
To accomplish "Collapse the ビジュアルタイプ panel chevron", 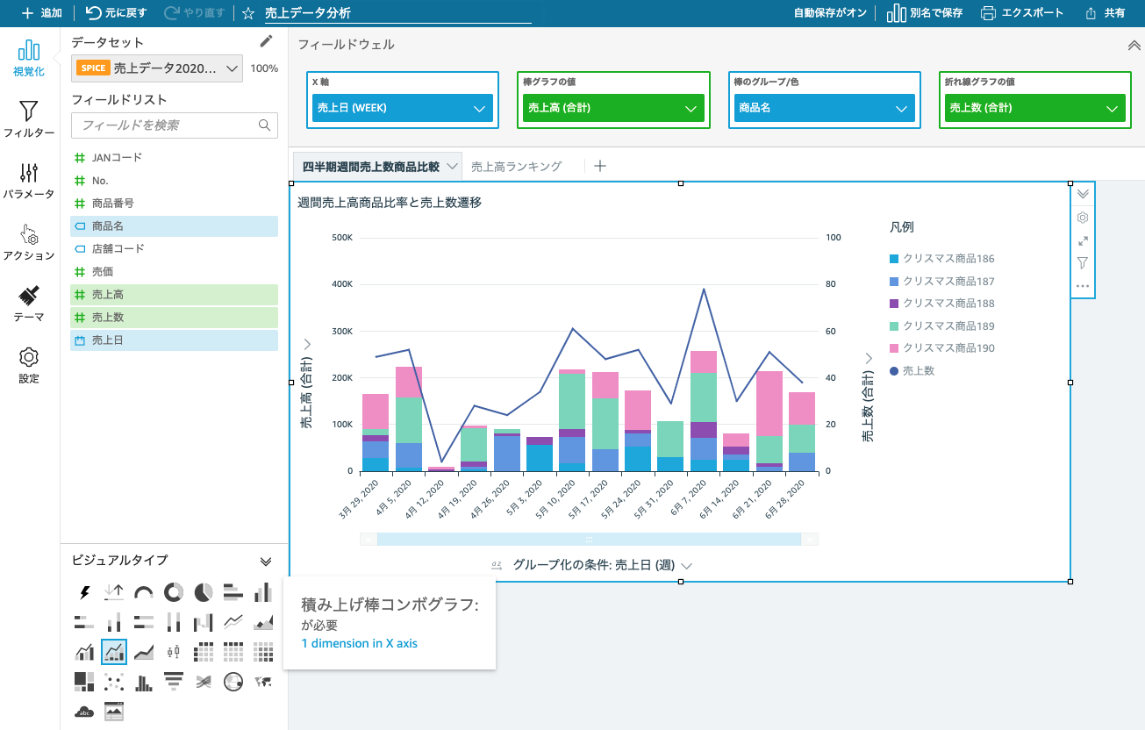I will click(x=266, y=561).
